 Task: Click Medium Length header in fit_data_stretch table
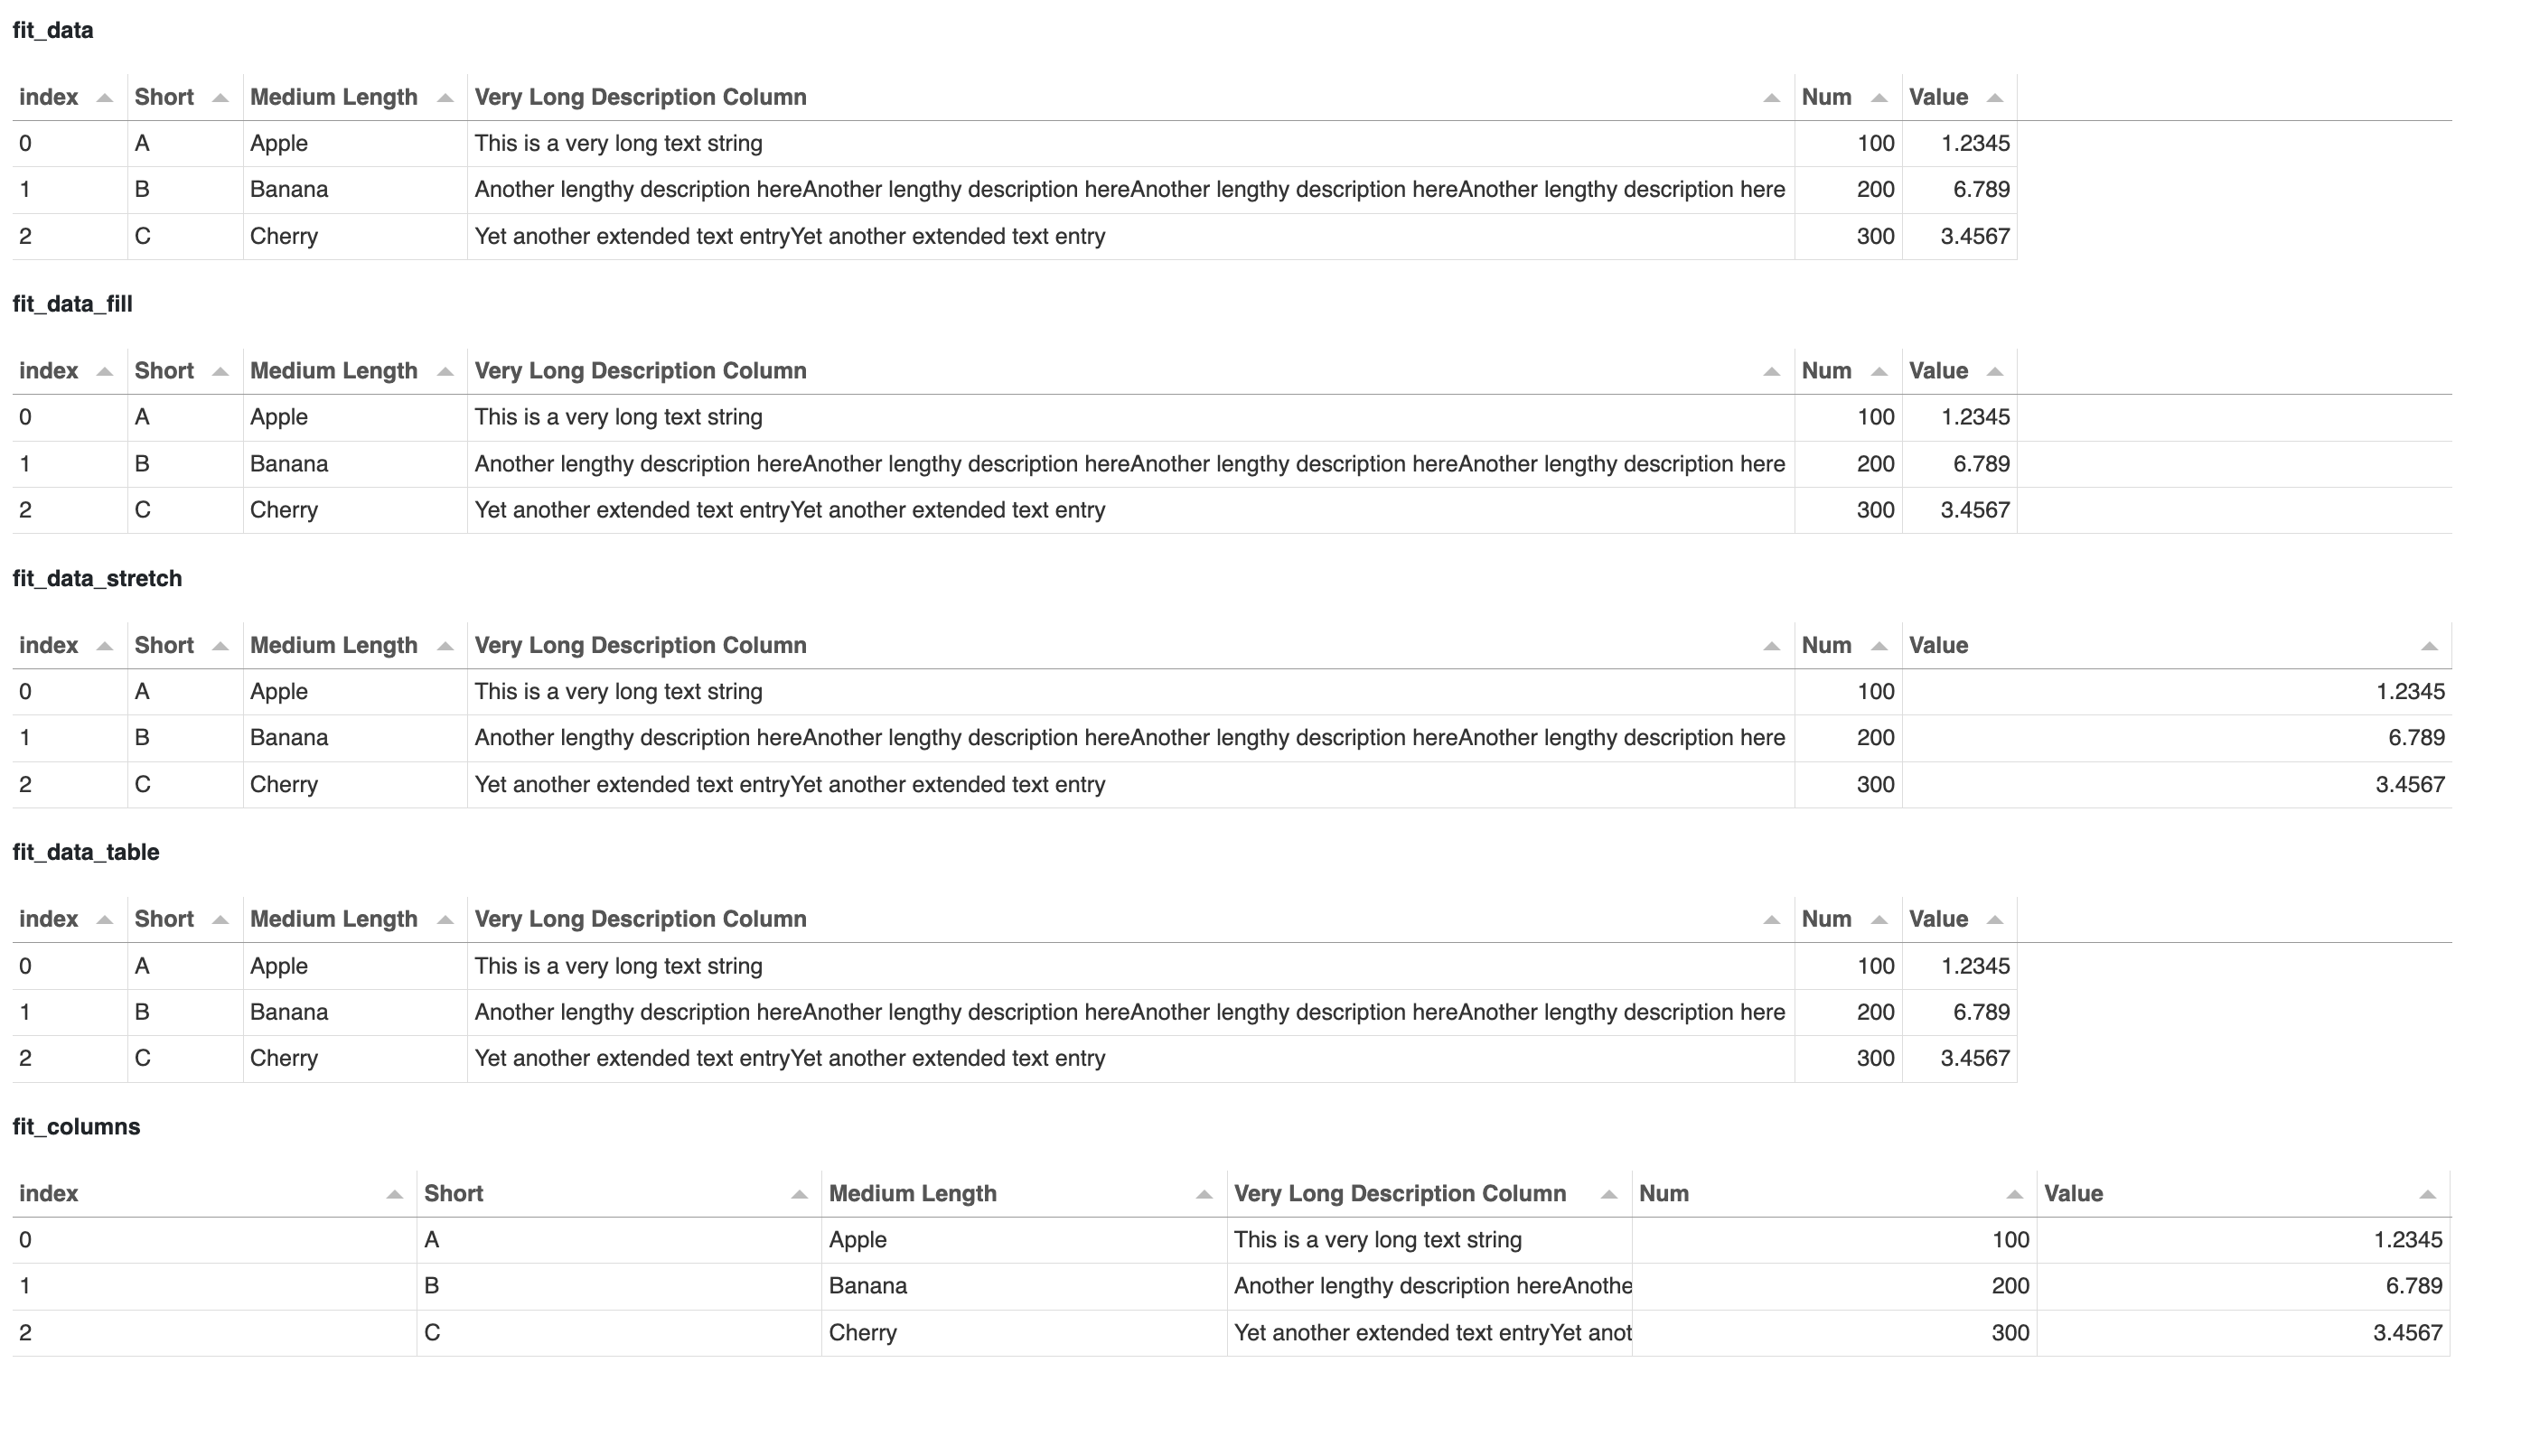pyautogui.click(x=333, y=645)
